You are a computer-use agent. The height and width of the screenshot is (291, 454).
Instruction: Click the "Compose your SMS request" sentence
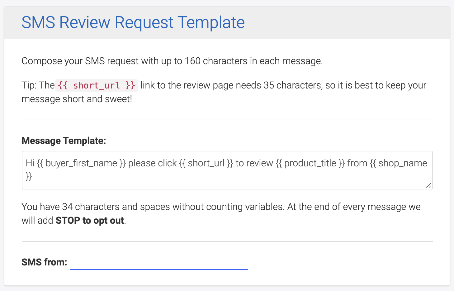(x=172, y=61)
